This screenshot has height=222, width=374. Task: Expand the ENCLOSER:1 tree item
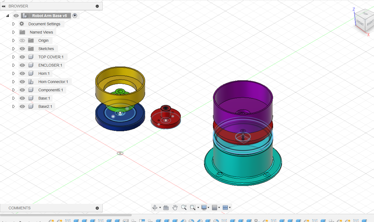13,65
